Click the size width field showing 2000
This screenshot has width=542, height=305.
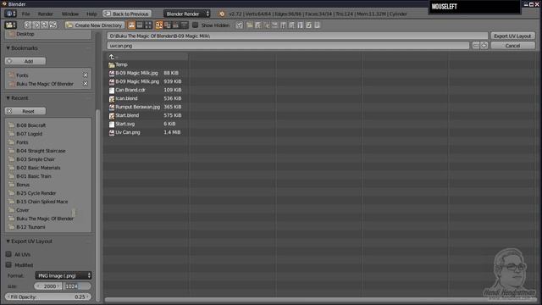48,286
